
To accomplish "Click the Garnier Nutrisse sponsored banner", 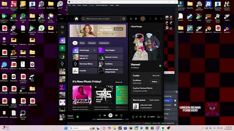I will pyautogui.click(x=98, y=31).
